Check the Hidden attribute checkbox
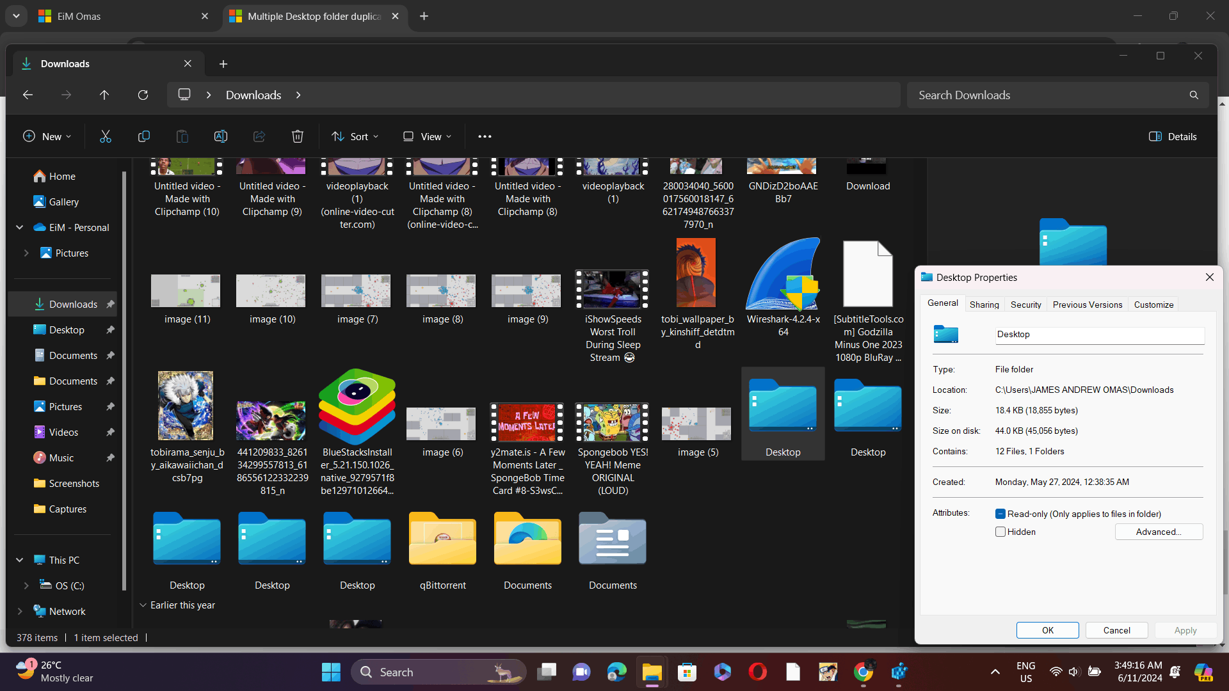 pos(1000,532)
